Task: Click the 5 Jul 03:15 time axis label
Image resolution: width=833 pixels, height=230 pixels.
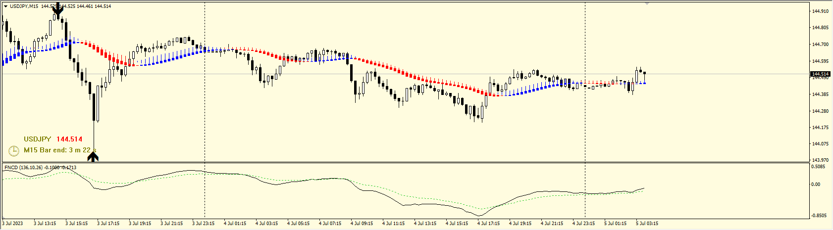Action: coord(647,224)
